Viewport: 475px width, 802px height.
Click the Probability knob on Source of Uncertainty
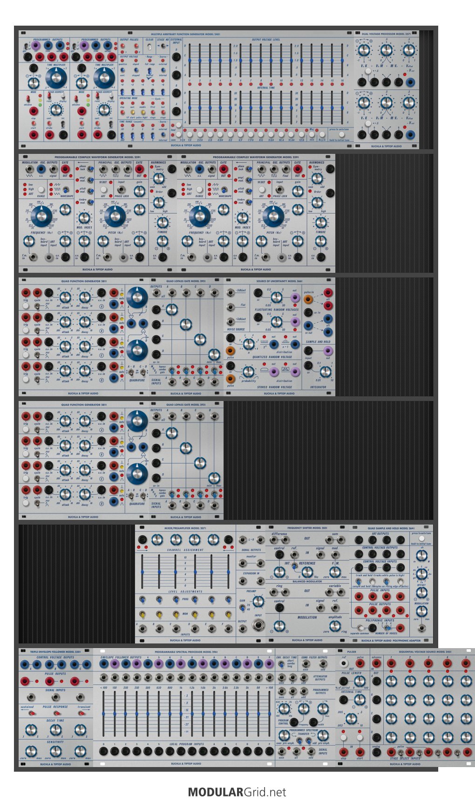249,371
